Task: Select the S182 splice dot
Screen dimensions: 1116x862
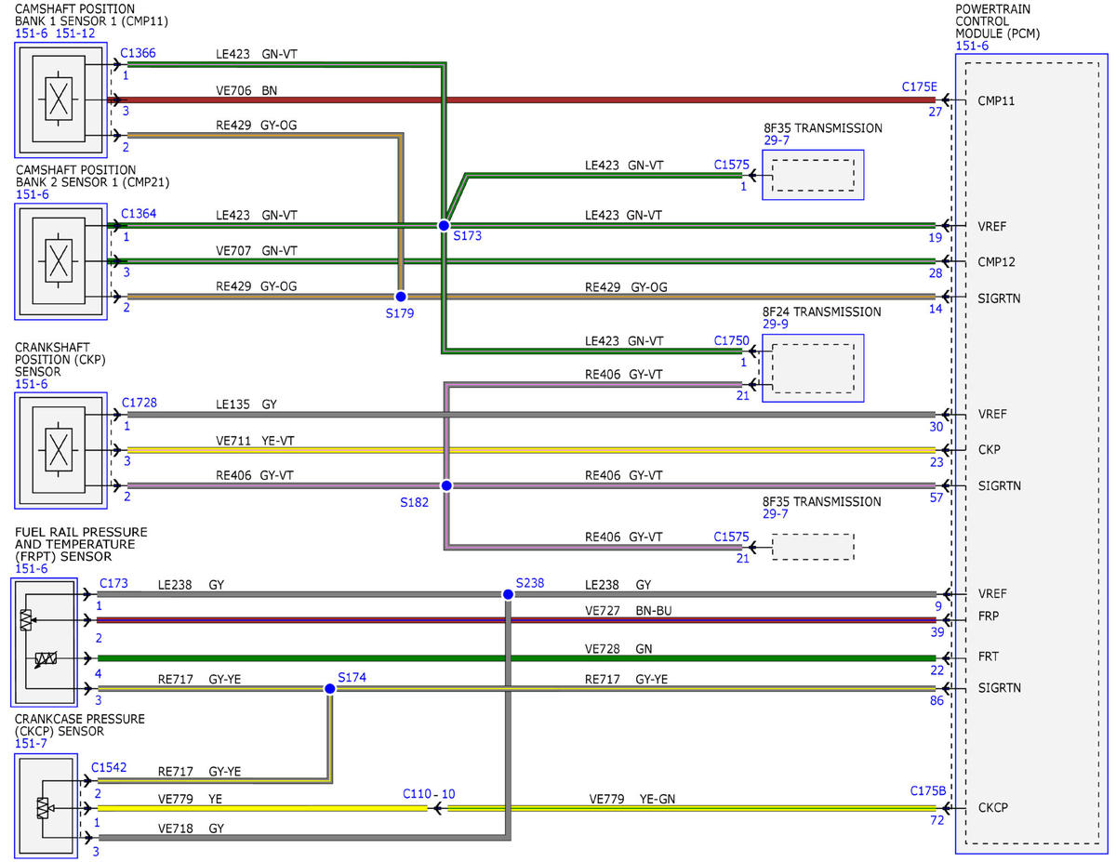Action: click(x=446, y=485)
